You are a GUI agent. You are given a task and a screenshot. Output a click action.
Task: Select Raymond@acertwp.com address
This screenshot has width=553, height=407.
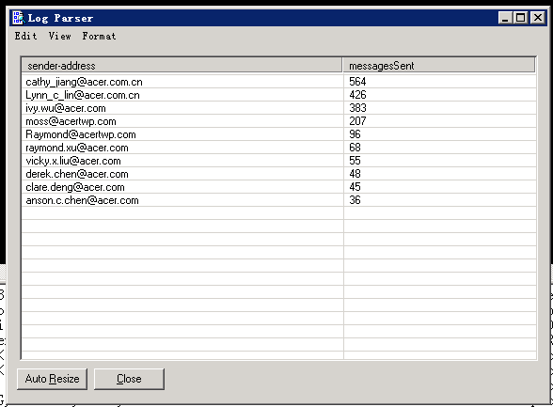point(81,134)
